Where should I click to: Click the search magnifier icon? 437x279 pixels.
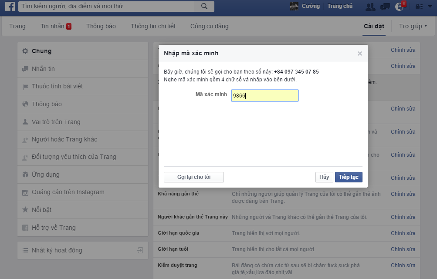pos(204,7)
